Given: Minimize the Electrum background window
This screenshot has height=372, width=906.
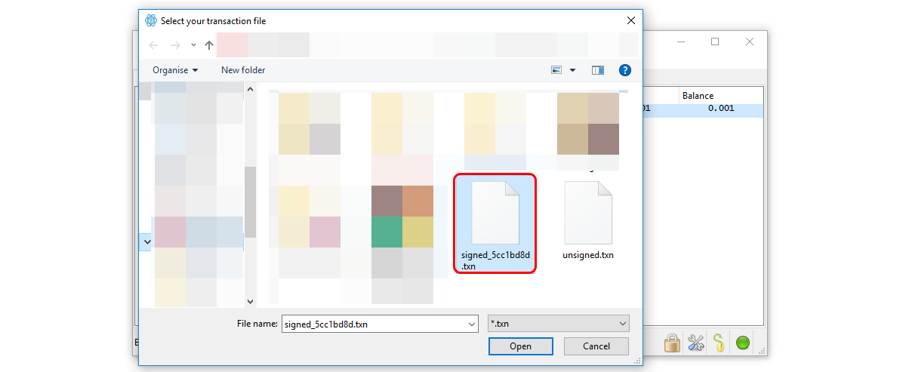Looking at the screenshot, I should tap(680, 42).
